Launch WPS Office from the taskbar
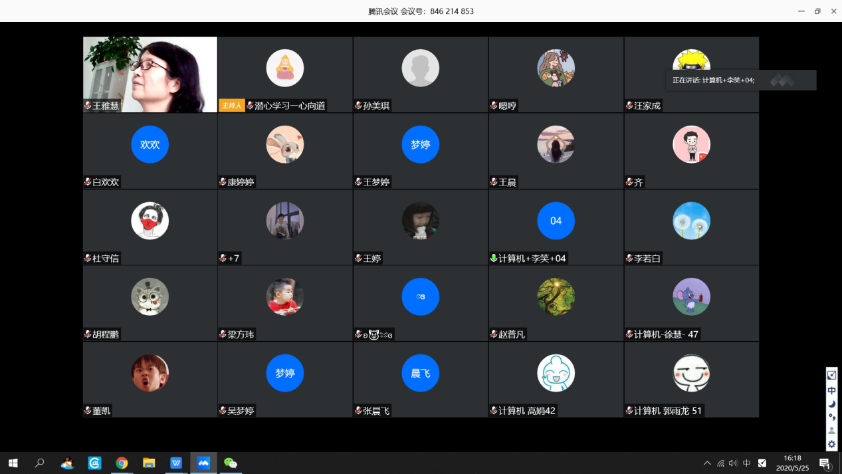This screenshot has width=842, height=474. point(176,463)
